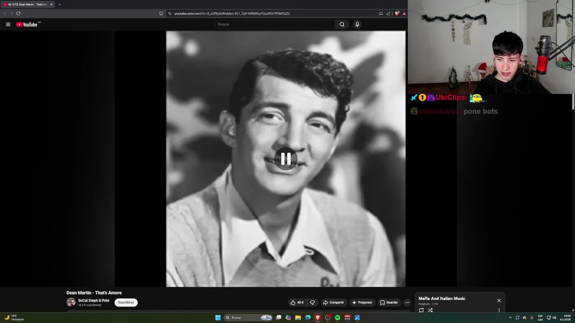Viewport: 575px width, 323px height.
Task: Subscribe with the Suscribirse button
Action: tap(126, 302)
